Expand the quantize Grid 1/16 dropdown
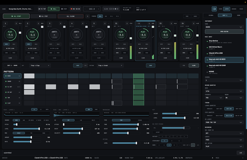247x160 pixels. [224, 91]
